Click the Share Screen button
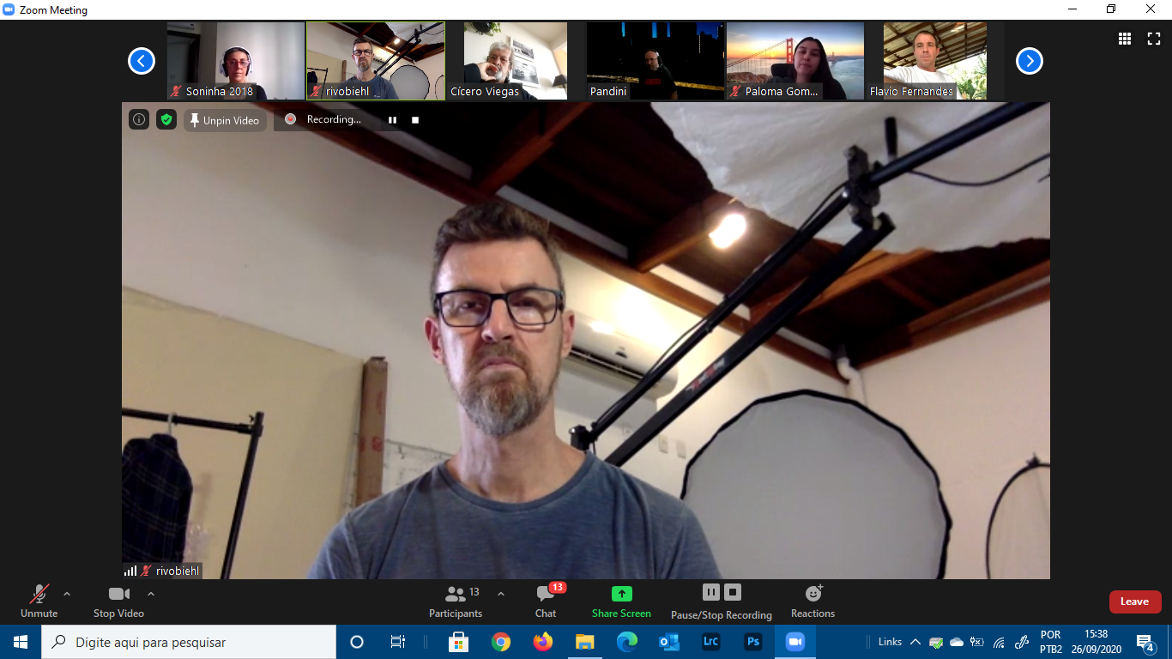This screenshot has height=659, width=1172. (621, 601)
